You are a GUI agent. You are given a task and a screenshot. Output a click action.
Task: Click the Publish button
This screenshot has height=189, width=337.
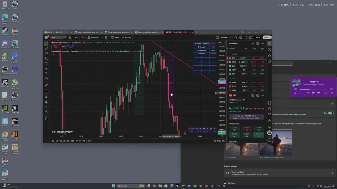(267, 37)
